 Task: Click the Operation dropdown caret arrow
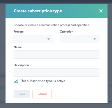pos(95,39)
